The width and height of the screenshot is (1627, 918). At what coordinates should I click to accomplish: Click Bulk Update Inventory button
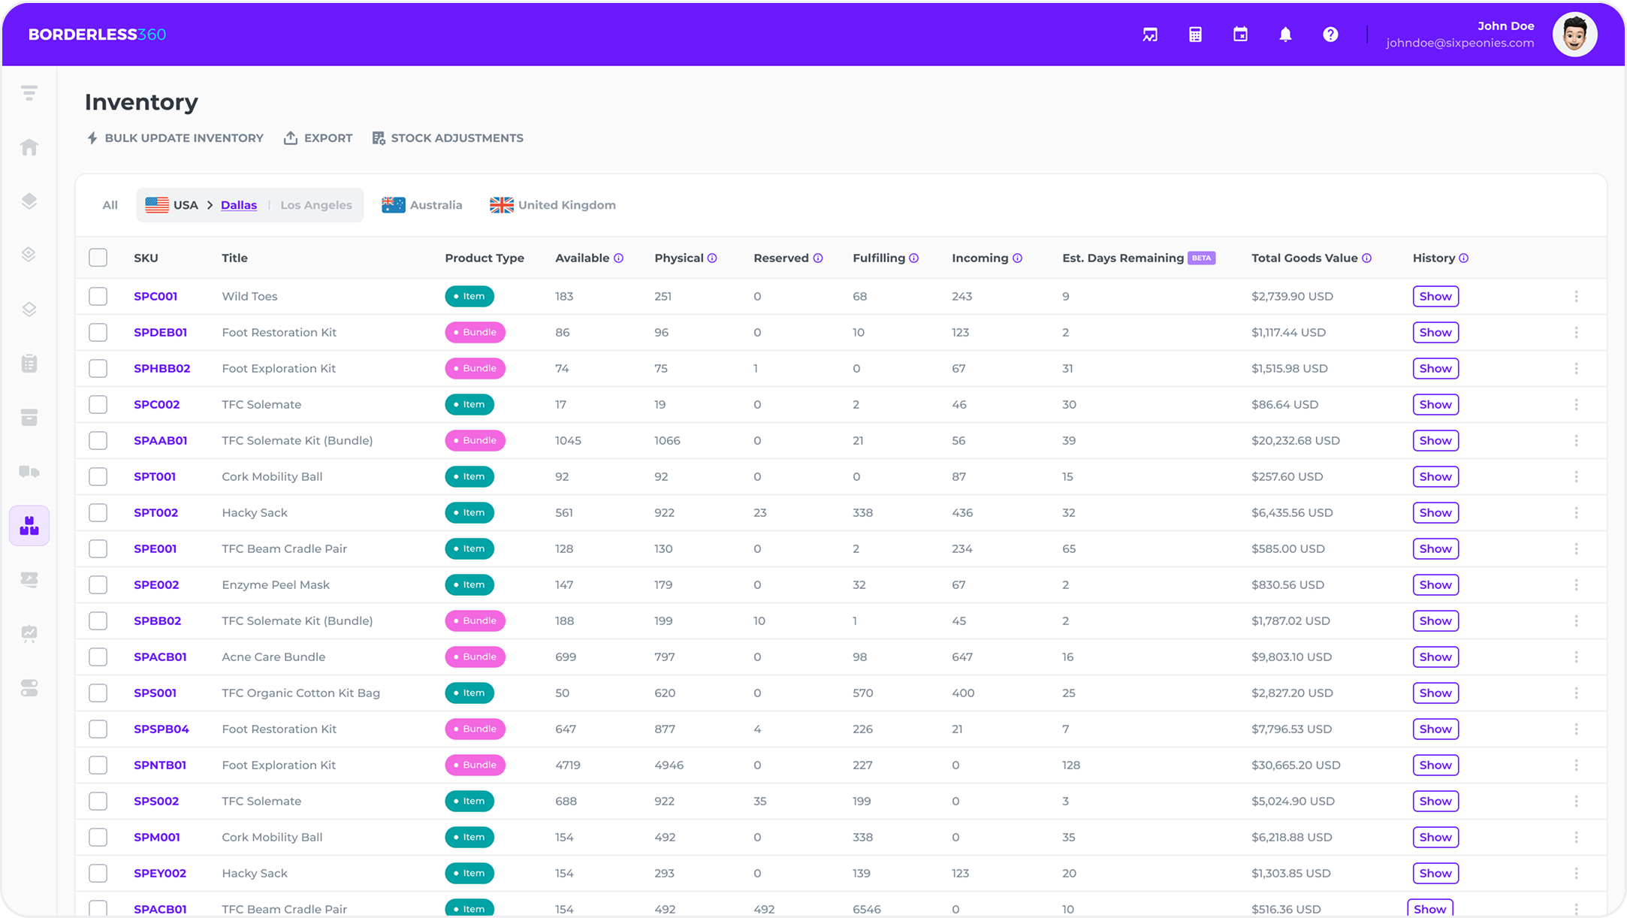coord(175,138)
